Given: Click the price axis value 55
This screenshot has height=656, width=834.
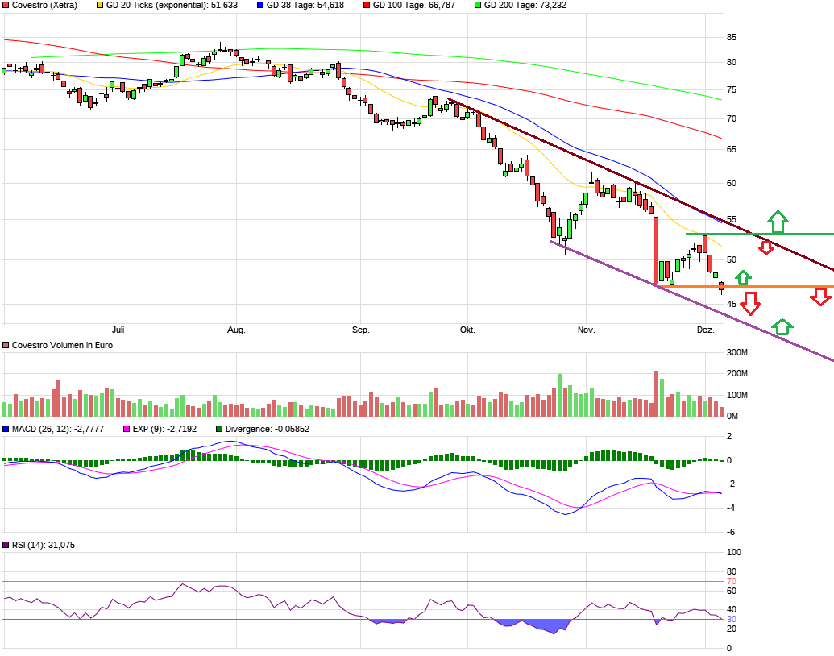Looking at the screenshot, I should pos(732,220).
